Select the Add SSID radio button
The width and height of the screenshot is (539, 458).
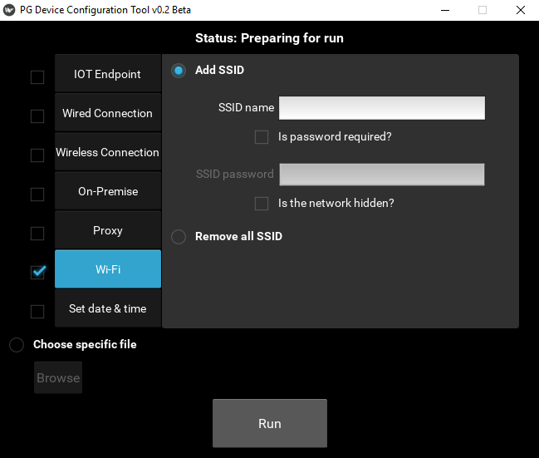click(x=179, y=71)
